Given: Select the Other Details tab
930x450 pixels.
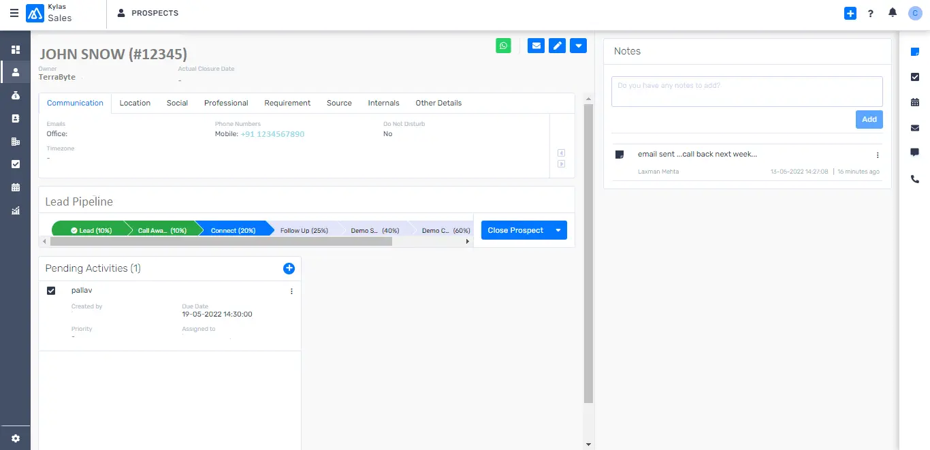Looking at the screenshot, I should pyautogui.click(x=438, y=103).
